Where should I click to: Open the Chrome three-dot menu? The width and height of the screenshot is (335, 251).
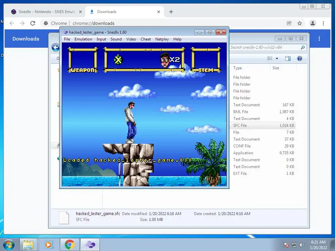323,23
